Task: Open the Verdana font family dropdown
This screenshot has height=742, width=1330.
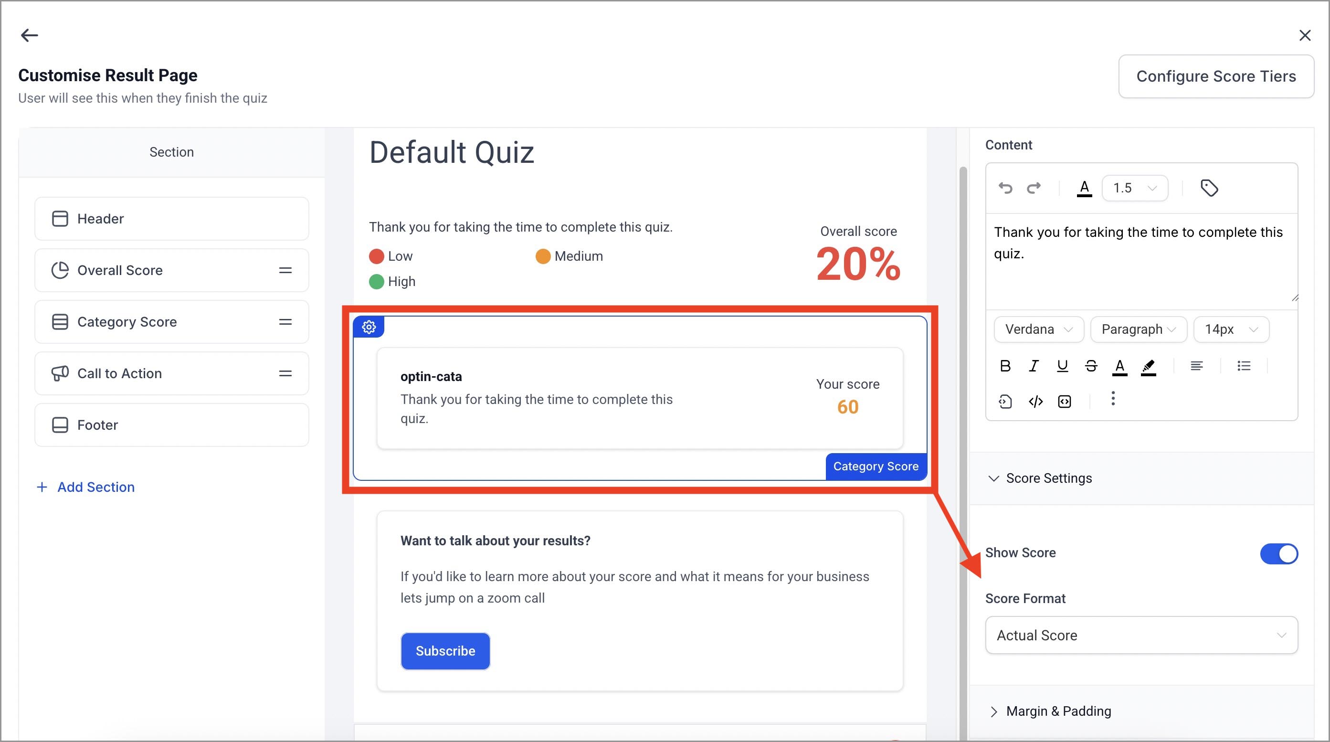Action: (x=1038, y=329)
